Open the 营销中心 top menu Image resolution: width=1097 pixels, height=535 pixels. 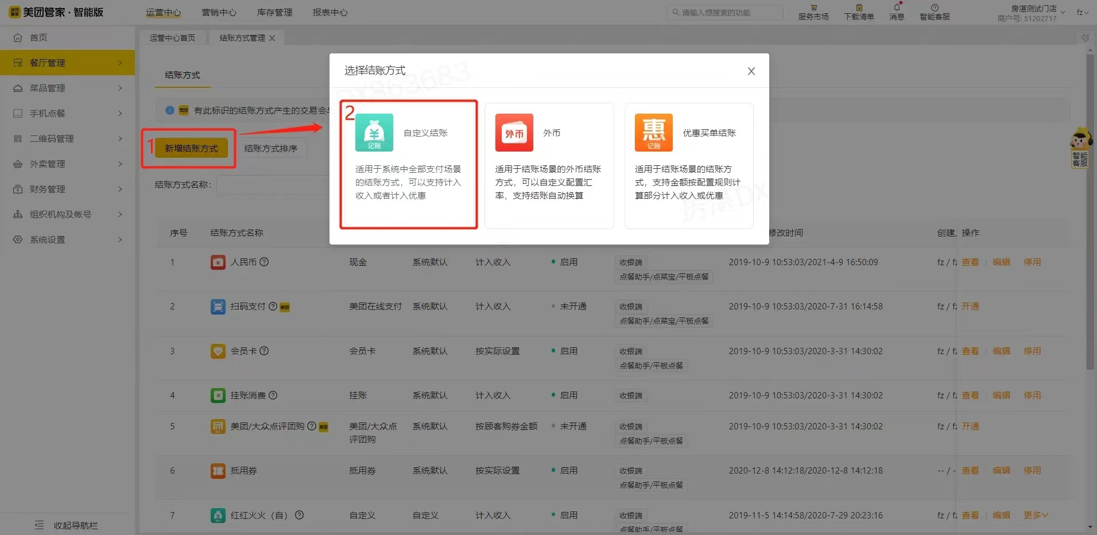(219, 13)
